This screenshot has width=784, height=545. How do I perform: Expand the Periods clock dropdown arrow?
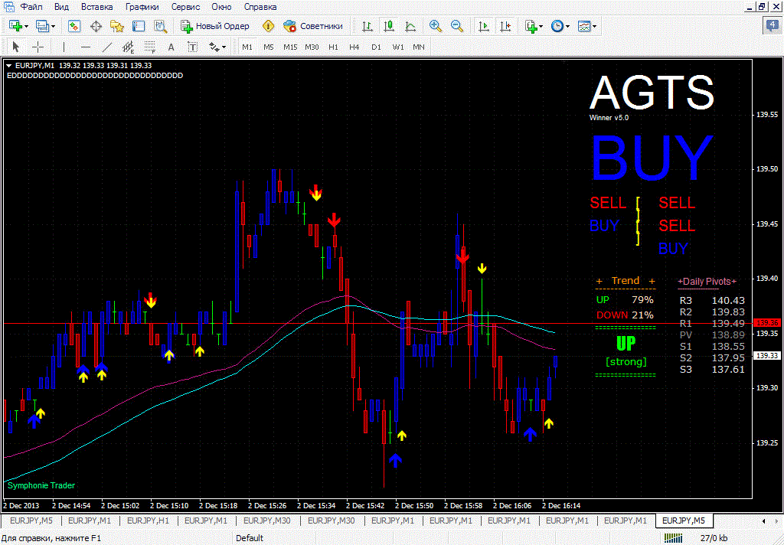[x=567, y=27]
